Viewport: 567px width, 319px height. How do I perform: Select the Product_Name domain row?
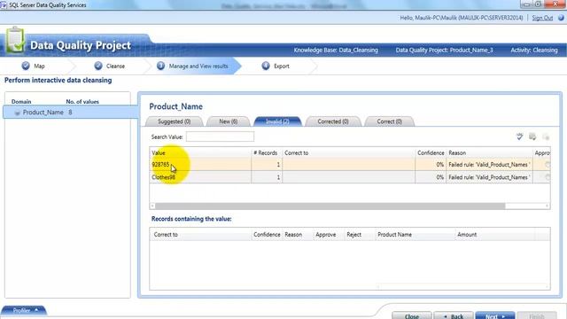coord(71,113)
